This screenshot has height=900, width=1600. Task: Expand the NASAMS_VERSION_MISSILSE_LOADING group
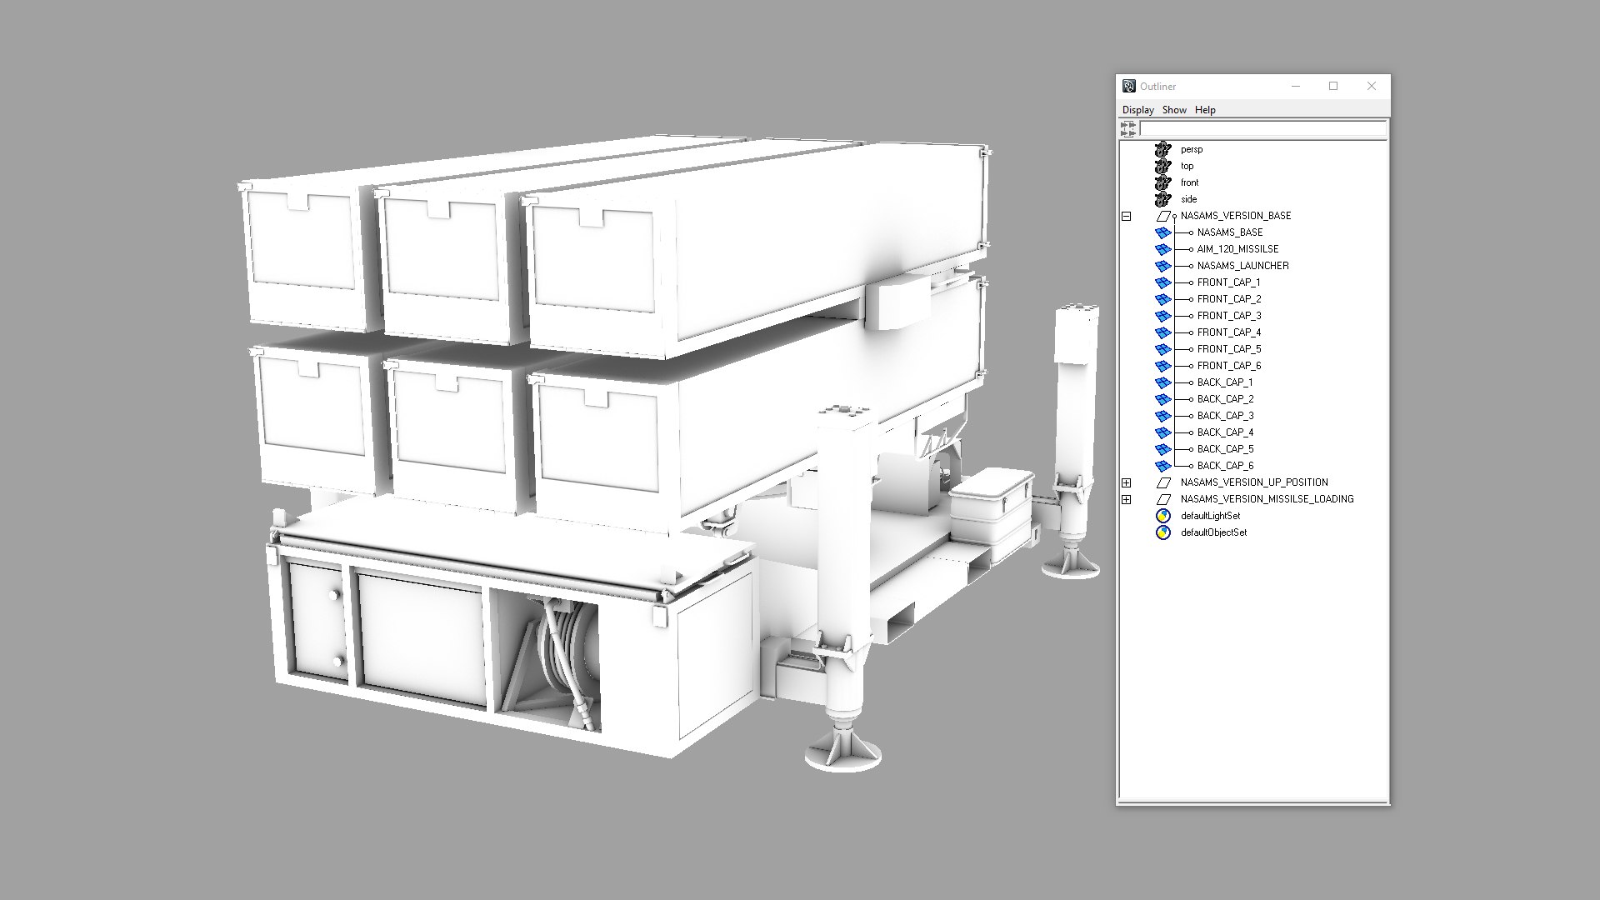1127,499
